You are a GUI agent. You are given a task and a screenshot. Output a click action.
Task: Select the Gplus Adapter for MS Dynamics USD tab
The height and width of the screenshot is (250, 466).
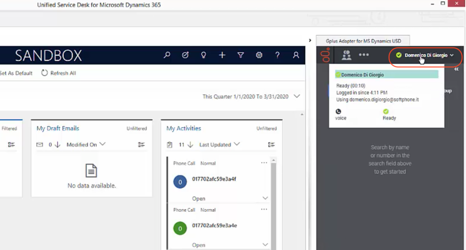363,41
